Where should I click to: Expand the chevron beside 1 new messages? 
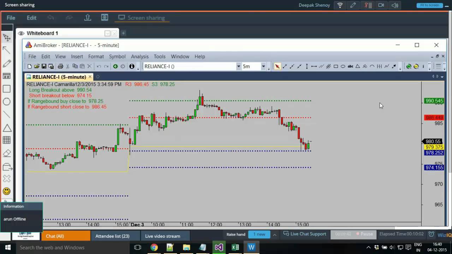[274, 234]
